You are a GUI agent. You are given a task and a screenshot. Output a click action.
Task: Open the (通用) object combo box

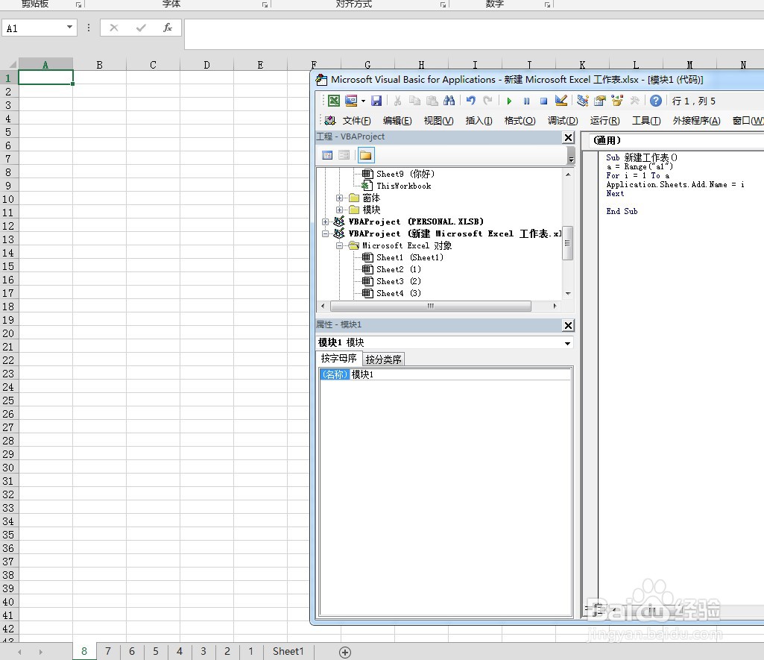coord(676,140)
